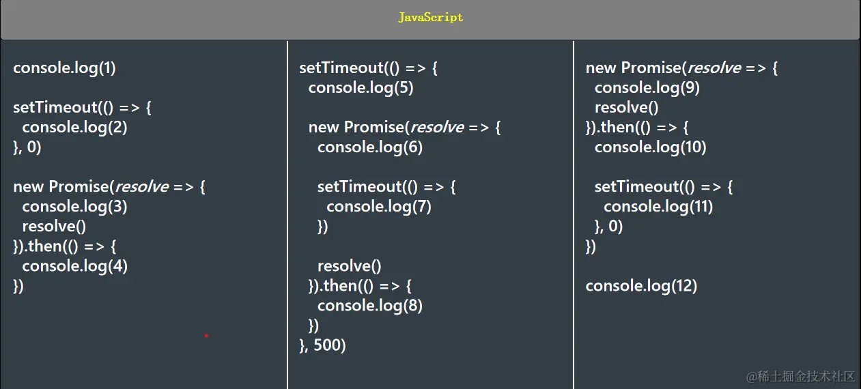Select the console.log(6) line

click(x=369, y=147)
